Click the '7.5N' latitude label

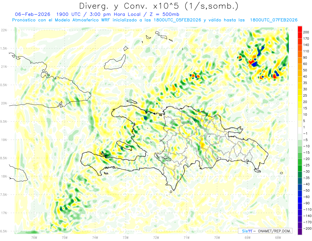click(x=4, y=195)
